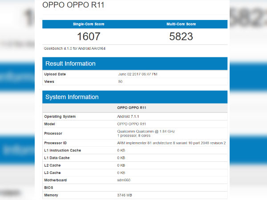Image resolution: width=267 pixels, height=200 pixels.
Task: Select the Model row label
Action: pos(49,124)
